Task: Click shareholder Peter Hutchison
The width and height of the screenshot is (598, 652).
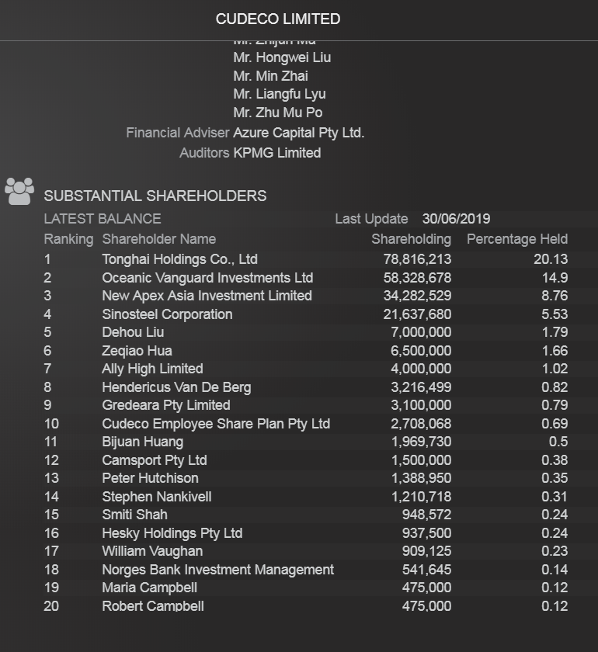Action: 150,478
